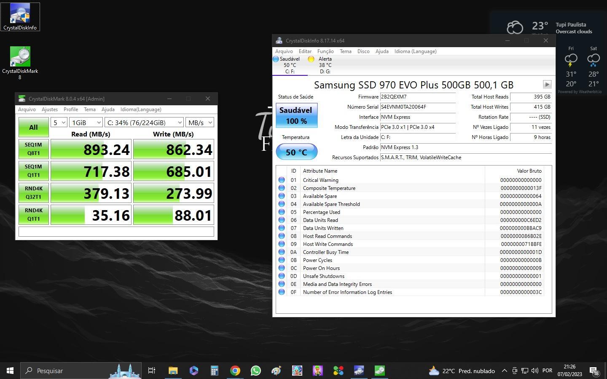Screen dimensions: 607x379
Task: Start the SEQ1M Q1T1 test
Action: [33, 171]
